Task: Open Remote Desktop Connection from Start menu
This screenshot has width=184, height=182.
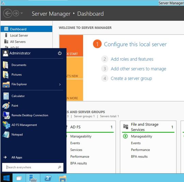Action: (32, 115)
